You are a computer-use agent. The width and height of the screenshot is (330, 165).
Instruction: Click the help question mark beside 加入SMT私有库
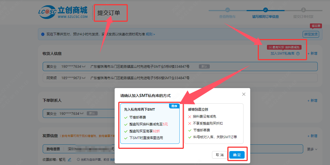click(x=298, y=54)
